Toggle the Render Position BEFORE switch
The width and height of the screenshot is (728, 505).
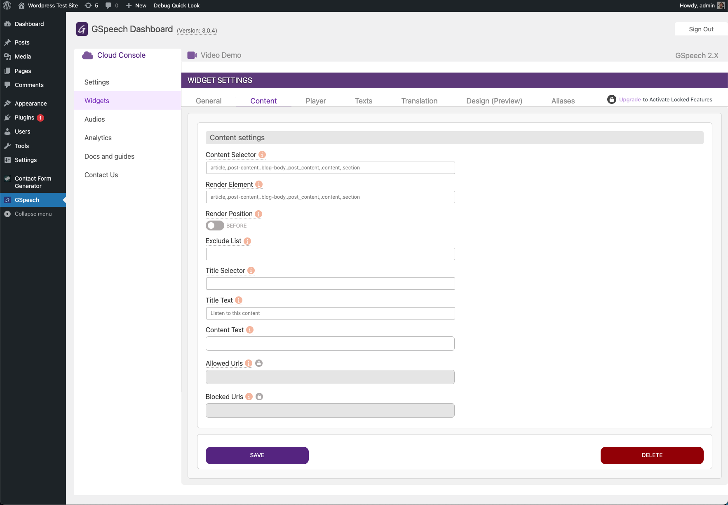(x=215, y=225)
